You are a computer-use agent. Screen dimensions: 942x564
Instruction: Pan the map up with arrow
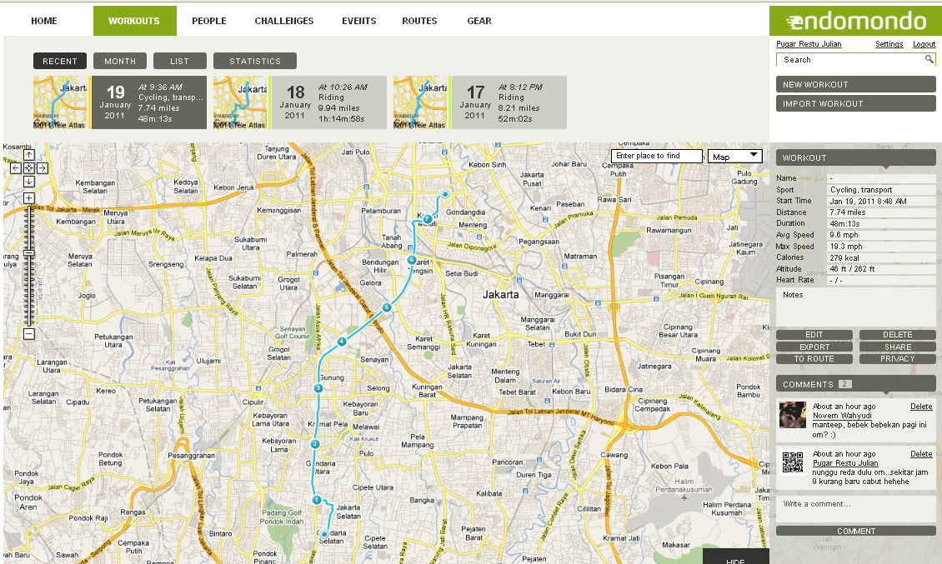point(28,155)
